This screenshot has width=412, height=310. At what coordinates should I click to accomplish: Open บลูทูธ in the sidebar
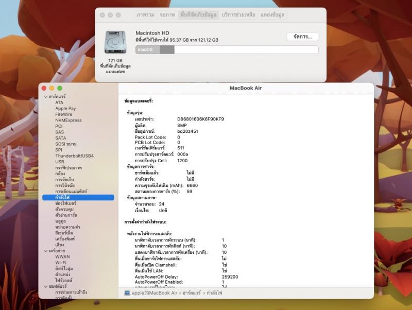point(60,221)
